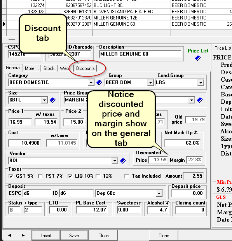Click the Discounted Margin field 22.8%
Image resolution: width=232 pixels, height=241 pixels.
point(195,160)
